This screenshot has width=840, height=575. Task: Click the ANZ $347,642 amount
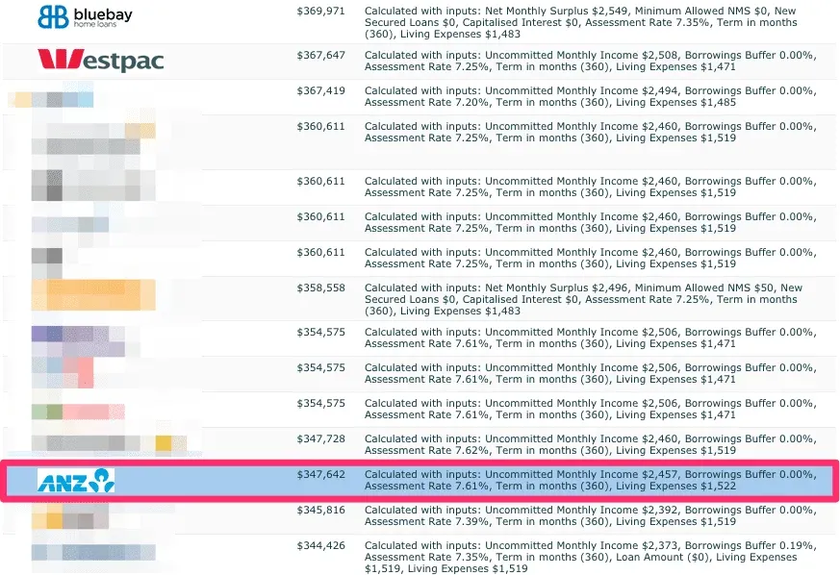click(320, 474)
